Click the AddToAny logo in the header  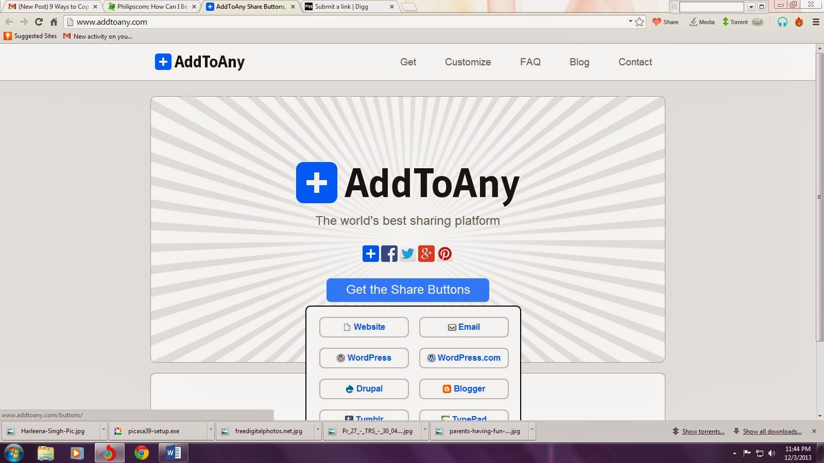coord(200,62)
